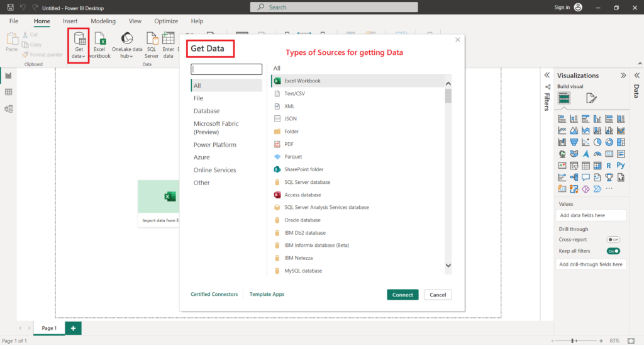
Task: Switch to the Optimize ribbon tab
Action: [x=166, y=21]
